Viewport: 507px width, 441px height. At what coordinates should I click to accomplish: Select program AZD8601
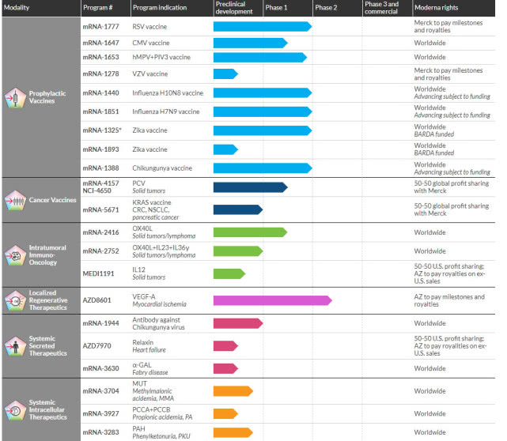(x=99, y=300)
